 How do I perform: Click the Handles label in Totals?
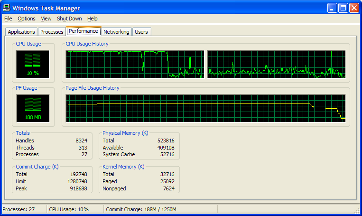[x=25, y=141]
